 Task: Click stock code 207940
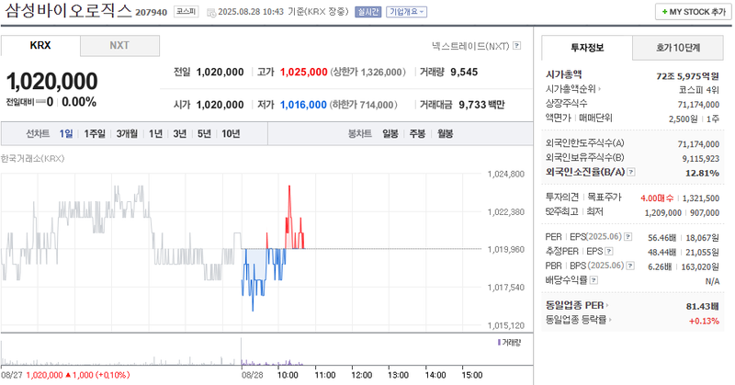pyautogui.click(x=151, y=12)
